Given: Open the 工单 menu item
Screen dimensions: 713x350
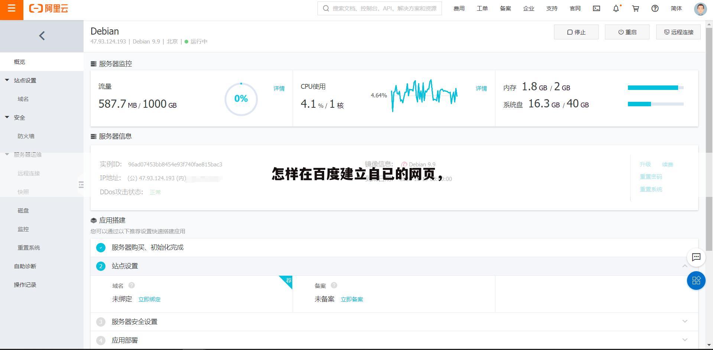Looking at the screenshot, I should coord(482,8).
